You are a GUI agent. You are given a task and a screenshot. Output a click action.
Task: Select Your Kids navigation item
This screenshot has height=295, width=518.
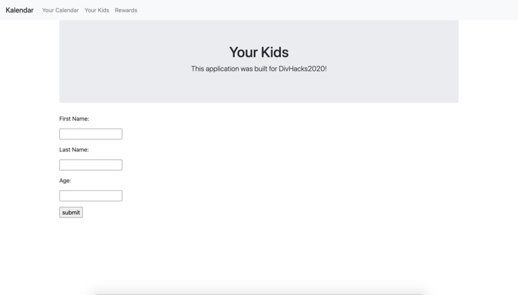(x=97, y=10)
